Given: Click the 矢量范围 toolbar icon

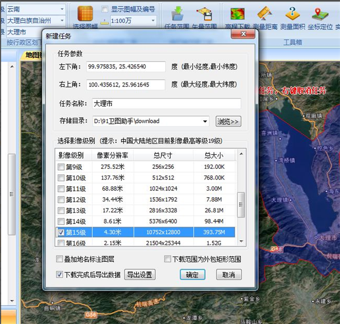Looking at the screenshot, I should pos(204,14).
